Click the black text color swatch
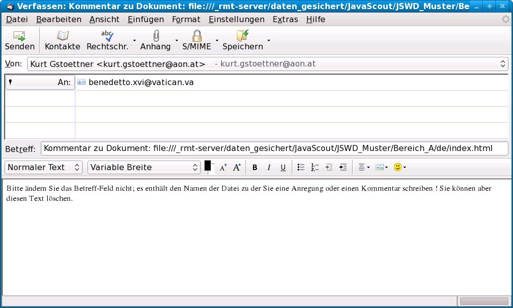 [x=208, y=166]
